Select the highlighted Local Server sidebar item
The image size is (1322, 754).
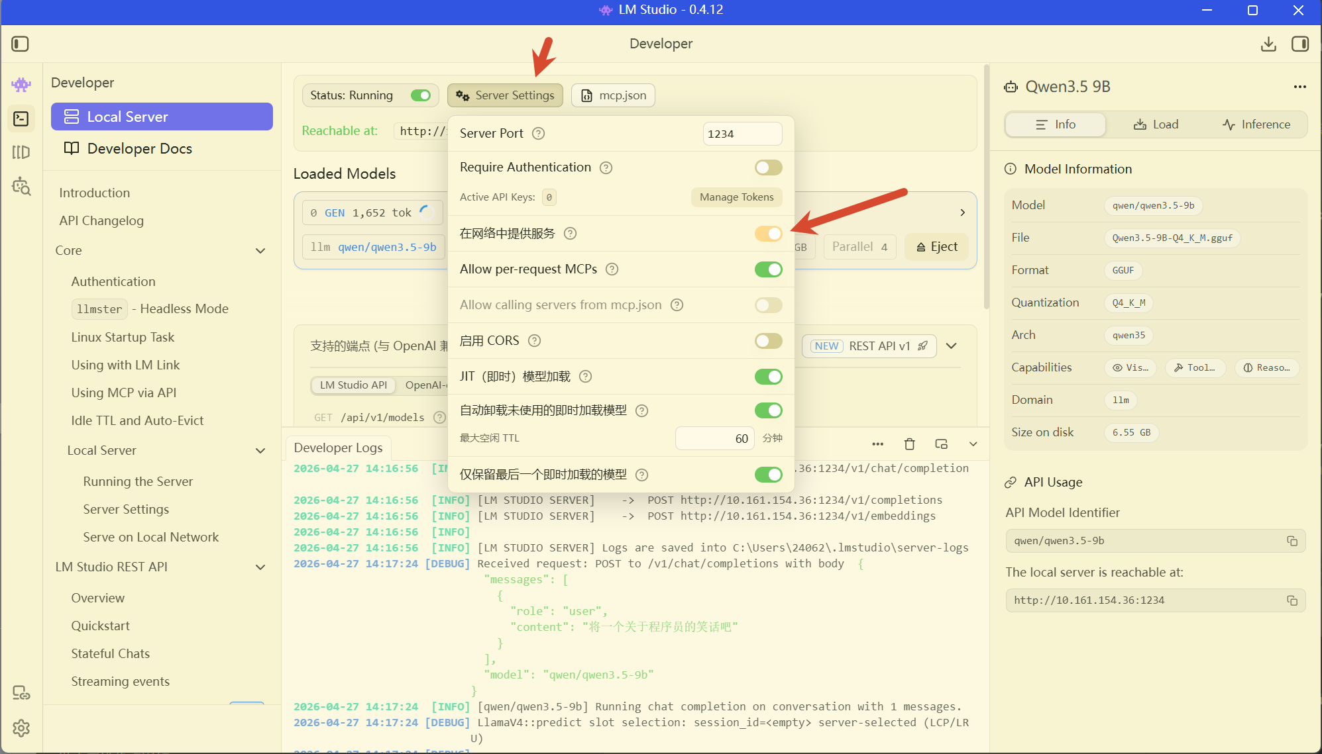click(x=162, y=117)
